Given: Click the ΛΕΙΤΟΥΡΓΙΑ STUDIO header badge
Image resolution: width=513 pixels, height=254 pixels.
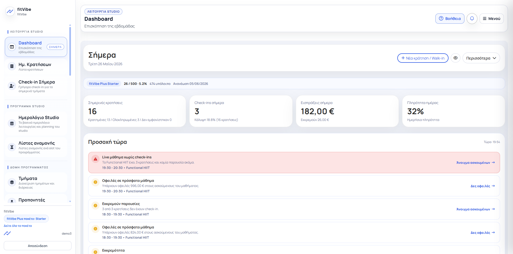Looking at the screenshot, I should pos(103,12).
